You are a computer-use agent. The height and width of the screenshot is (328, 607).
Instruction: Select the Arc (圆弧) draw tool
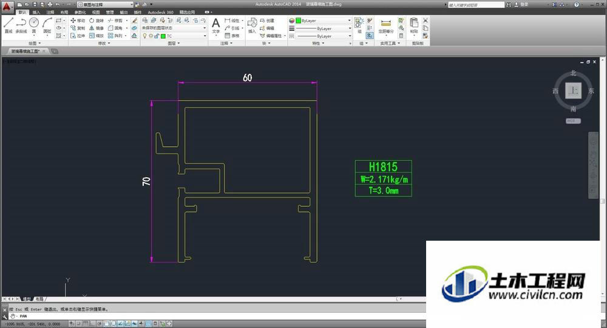[x=47, y=24]
